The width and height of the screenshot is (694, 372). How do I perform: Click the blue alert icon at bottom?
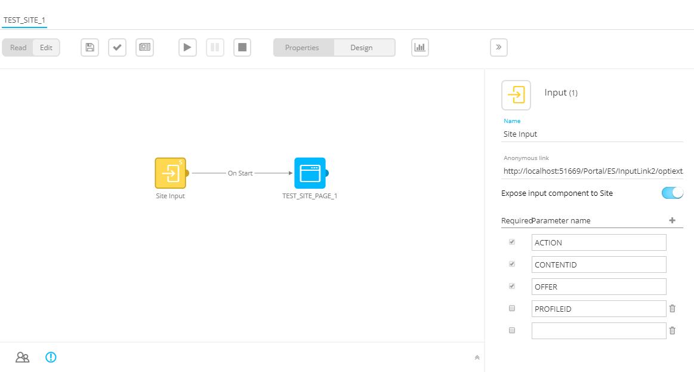(x=51, y=358)
